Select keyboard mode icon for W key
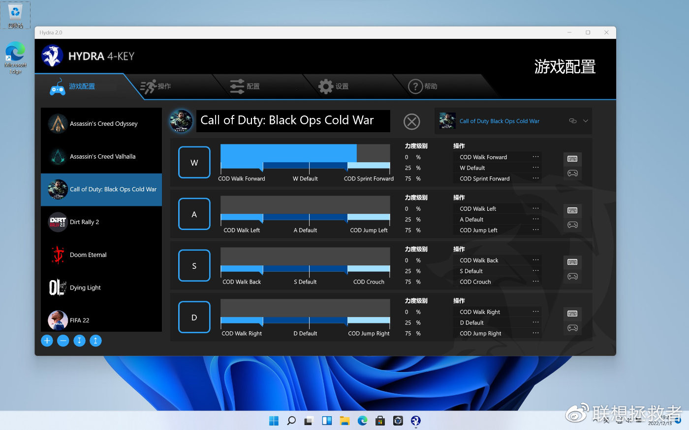The height and width of the screenshot is (430, 689). pyautogui.click(x=572, y=159)
